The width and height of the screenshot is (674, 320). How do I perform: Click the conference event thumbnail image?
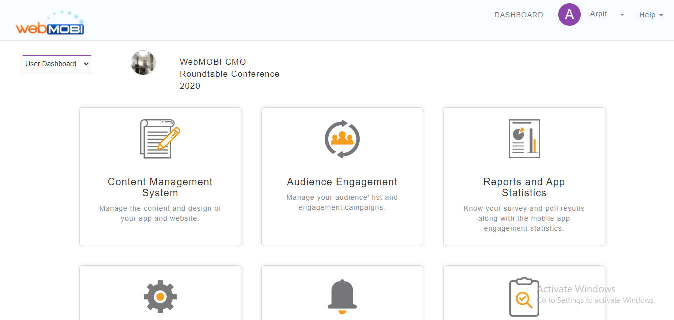coord(143,63)
